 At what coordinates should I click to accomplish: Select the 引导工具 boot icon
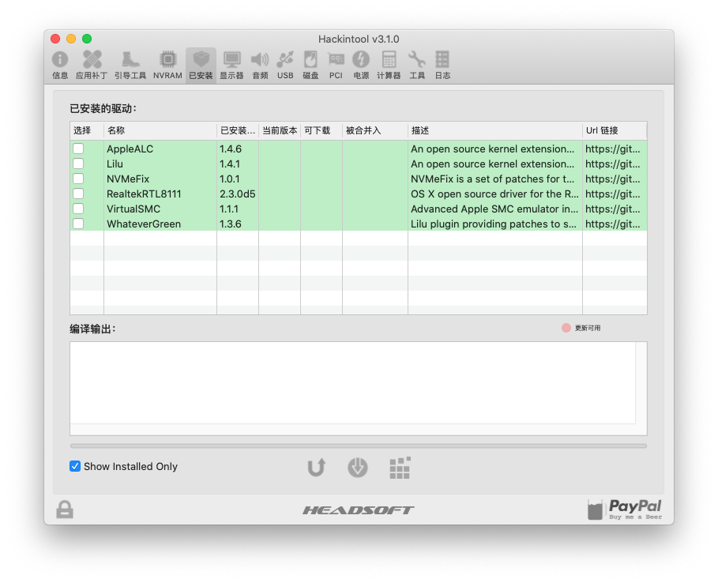click(130, 65)
